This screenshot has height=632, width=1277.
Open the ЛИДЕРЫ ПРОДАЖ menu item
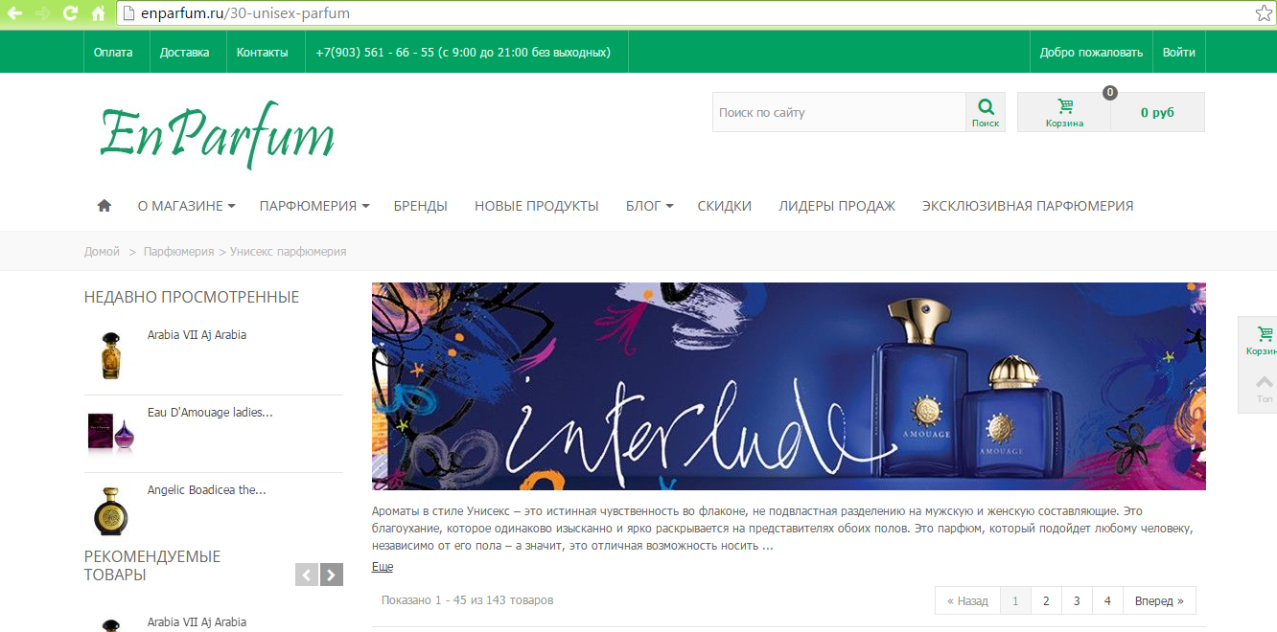pyautogui.click(x=836, y=206)
